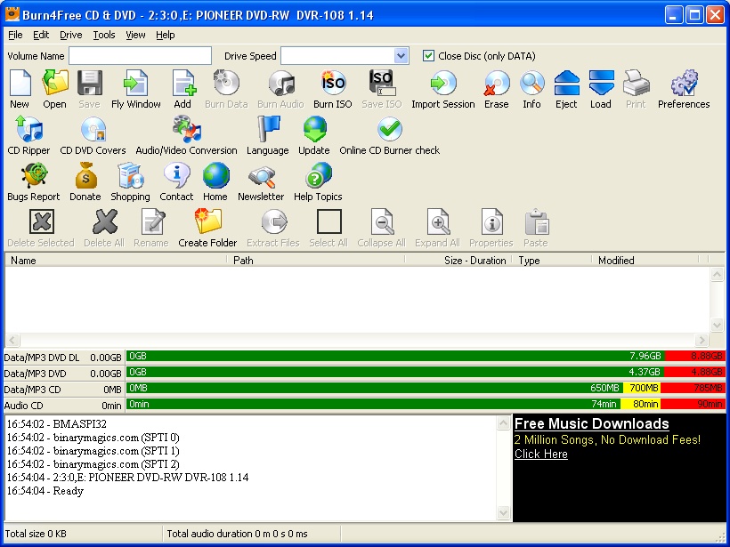Click the 'Click Here' ad link
730x547 pixels.
541,454
